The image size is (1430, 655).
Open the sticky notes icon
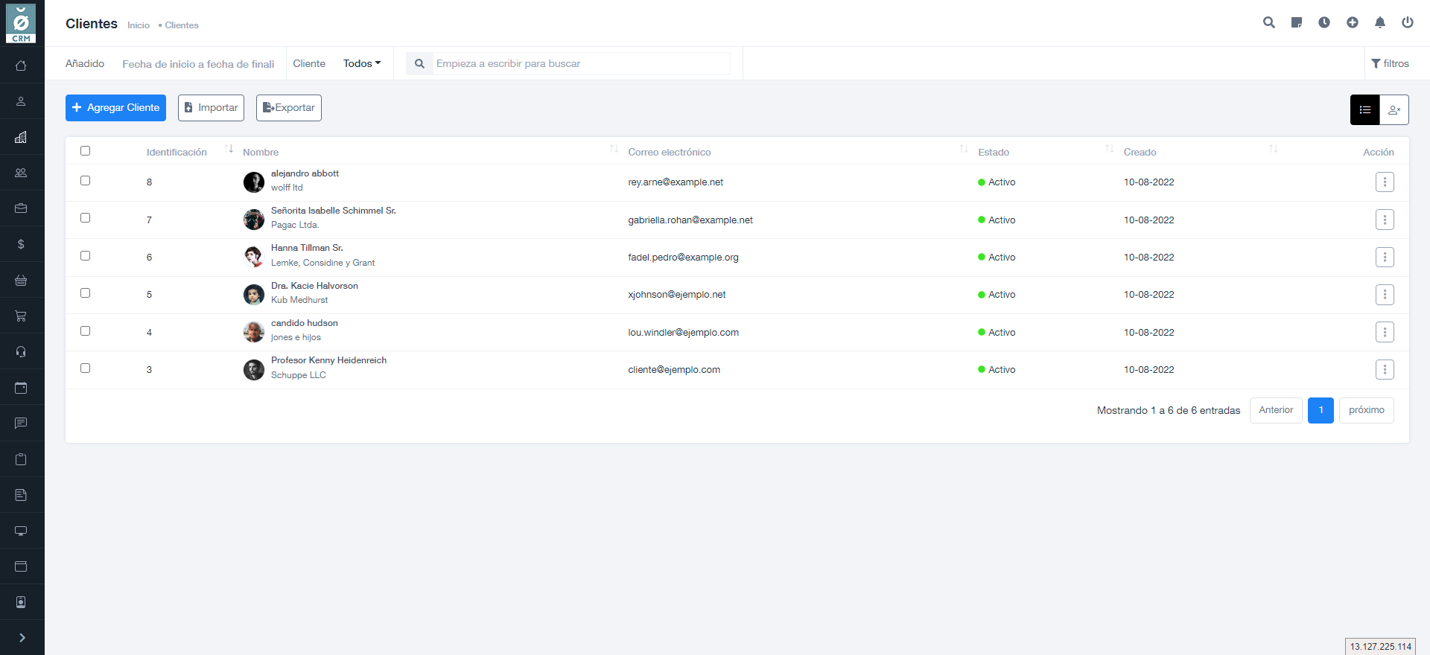(x=1297, y=22)
